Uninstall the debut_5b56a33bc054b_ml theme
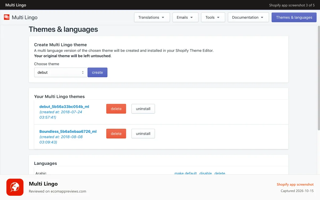The image size is (320, 200). click(x=143, y=109)
